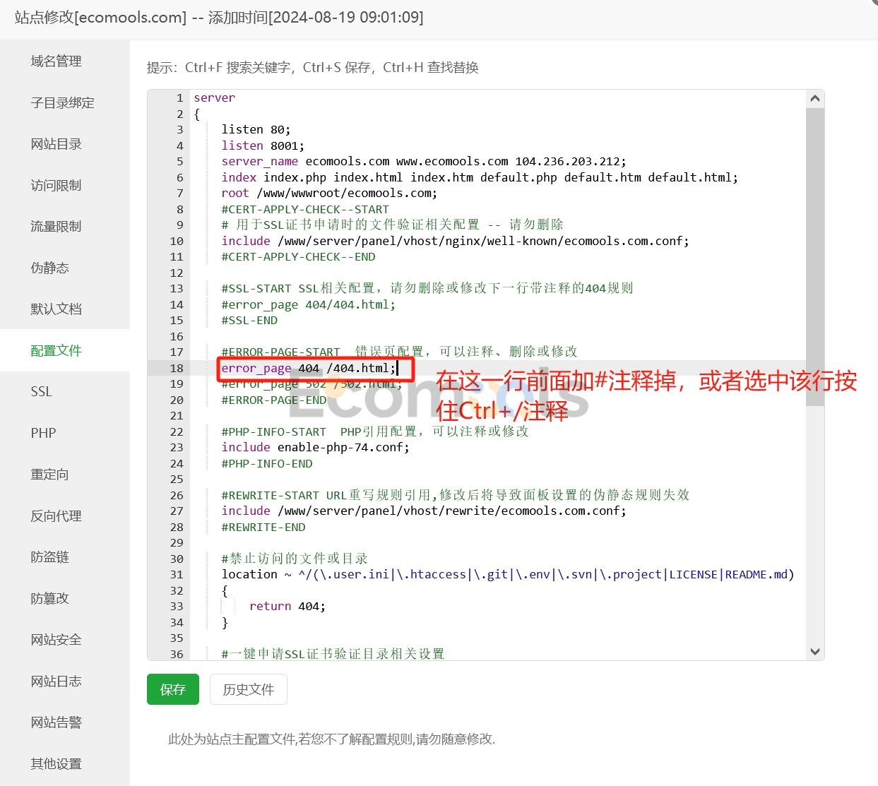Click the include rewrite/ecomools.com.conf line
878x786 pixels.
(x=424, y=511)
